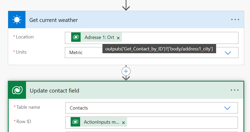Focus the Row ID input field
This screenshot has height=132, width=250.
(152, 123)
